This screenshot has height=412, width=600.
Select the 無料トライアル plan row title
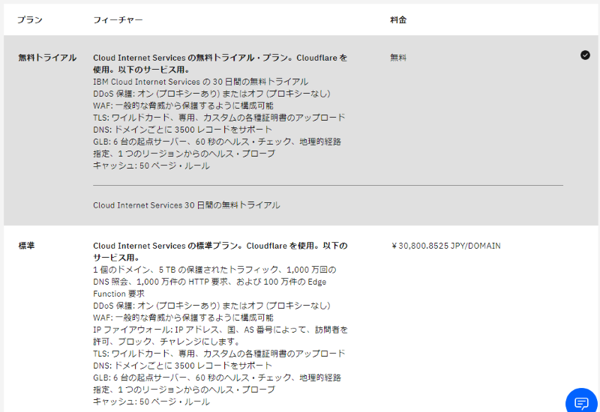click(47, 58)
